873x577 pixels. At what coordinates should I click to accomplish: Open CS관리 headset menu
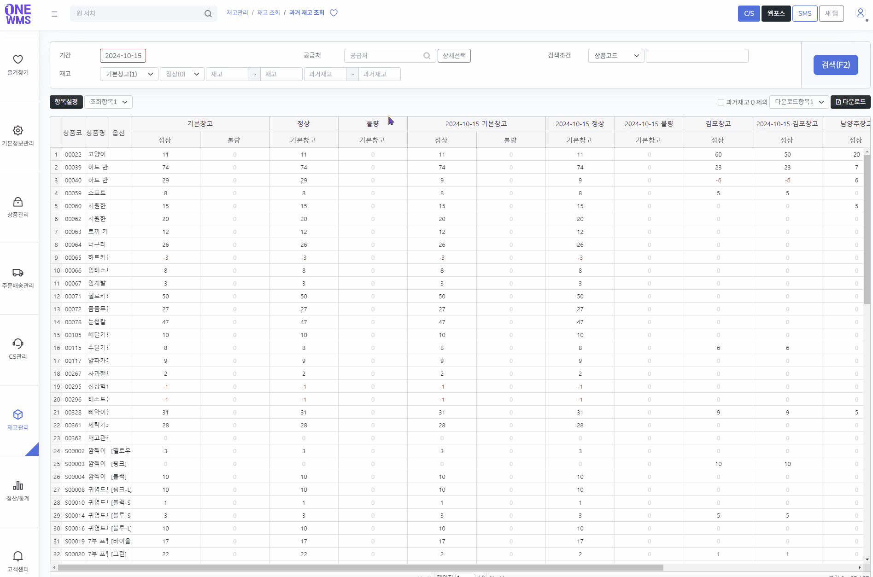(18, 350)
